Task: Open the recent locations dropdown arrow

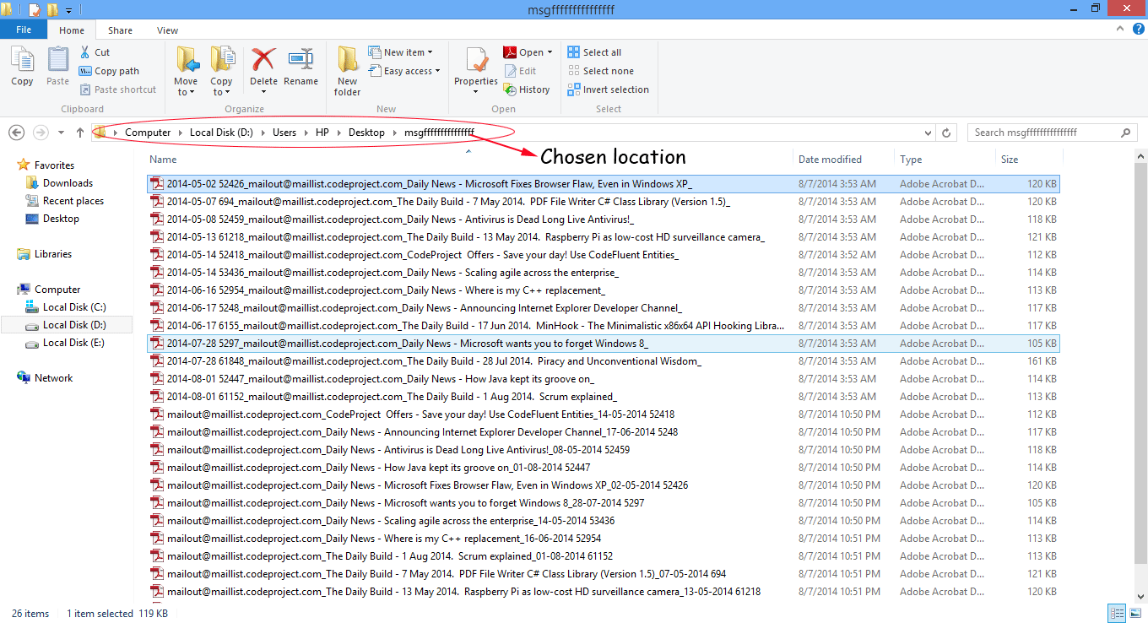Action: (61, 133)
